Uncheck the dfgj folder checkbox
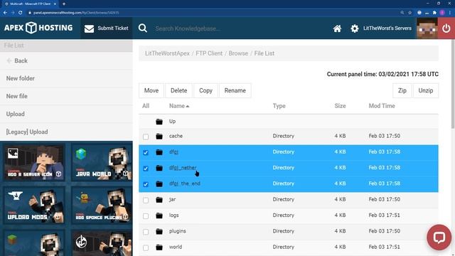 146,152
